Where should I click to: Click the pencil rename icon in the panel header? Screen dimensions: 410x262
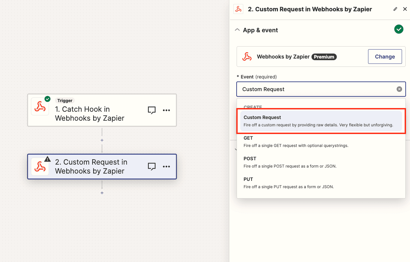(x=395, y=9)
